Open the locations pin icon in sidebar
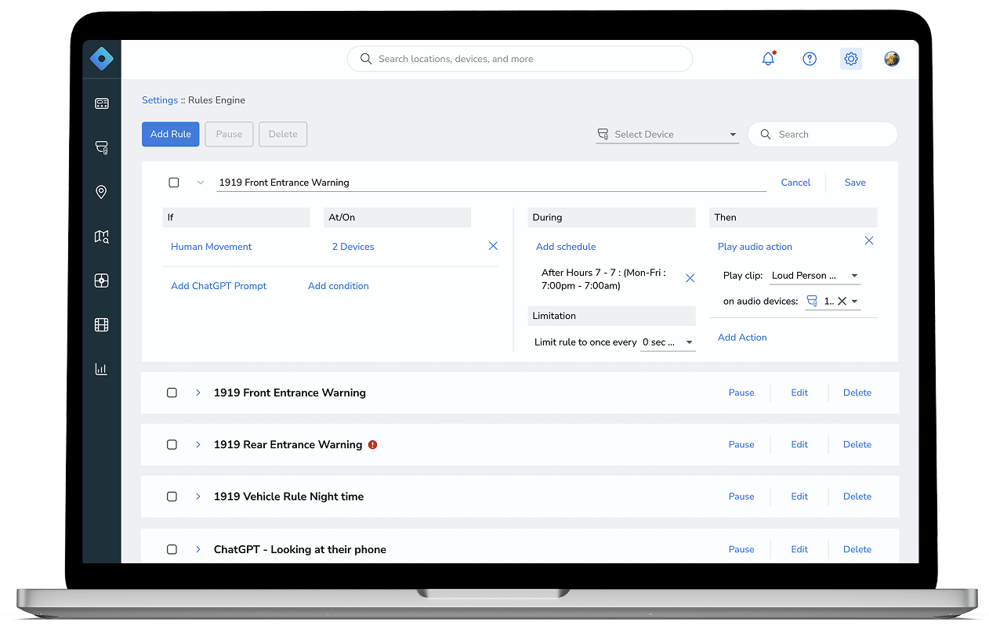 click(x=101, y=192)
